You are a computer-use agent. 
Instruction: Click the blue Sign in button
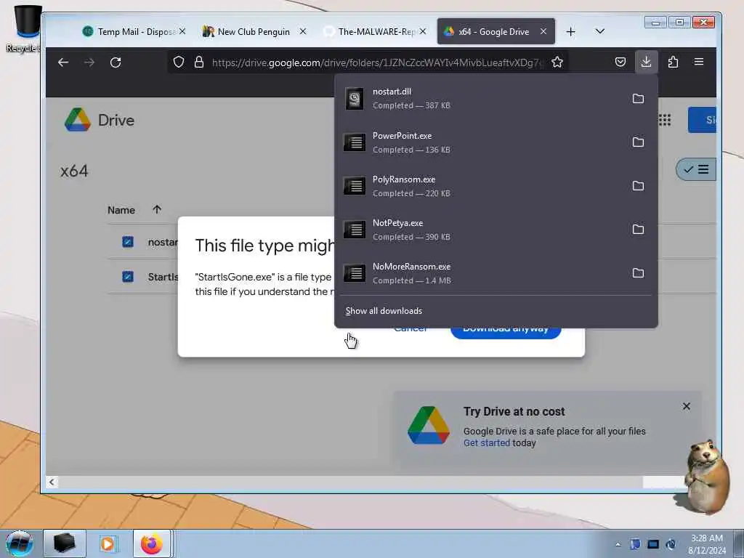703,120
